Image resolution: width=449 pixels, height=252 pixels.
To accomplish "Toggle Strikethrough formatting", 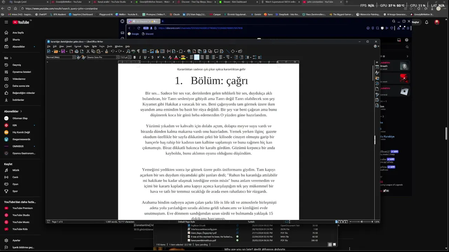I will (x=152, y=57).
